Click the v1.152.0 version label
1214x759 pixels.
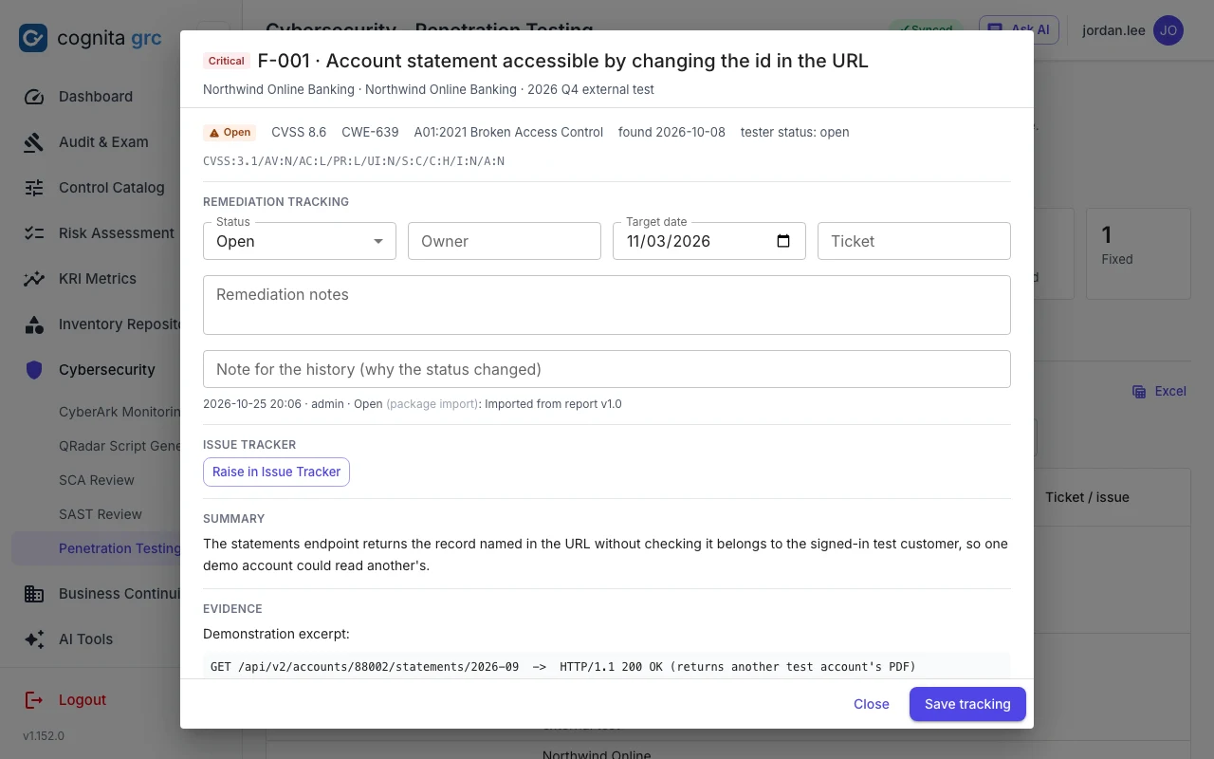click(x=44, y=736)
